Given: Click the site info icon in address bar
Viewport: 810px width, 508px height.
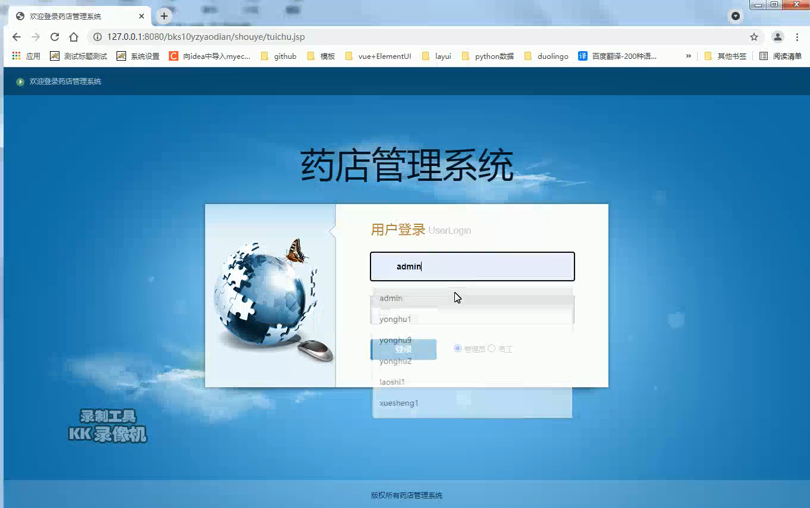Looking at the screenshot, I should (98, 37).
